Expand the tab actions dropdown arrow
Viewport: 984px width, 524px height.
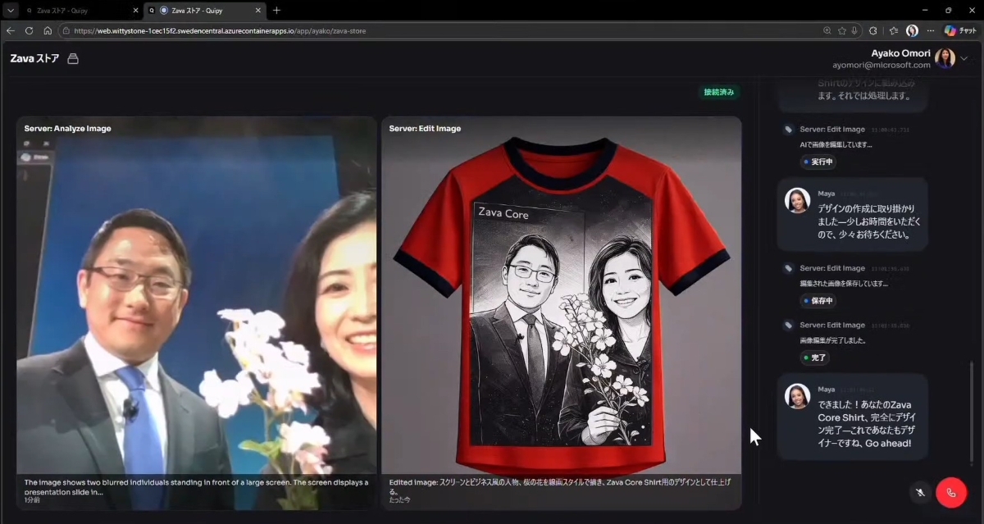tap(11, 11)
